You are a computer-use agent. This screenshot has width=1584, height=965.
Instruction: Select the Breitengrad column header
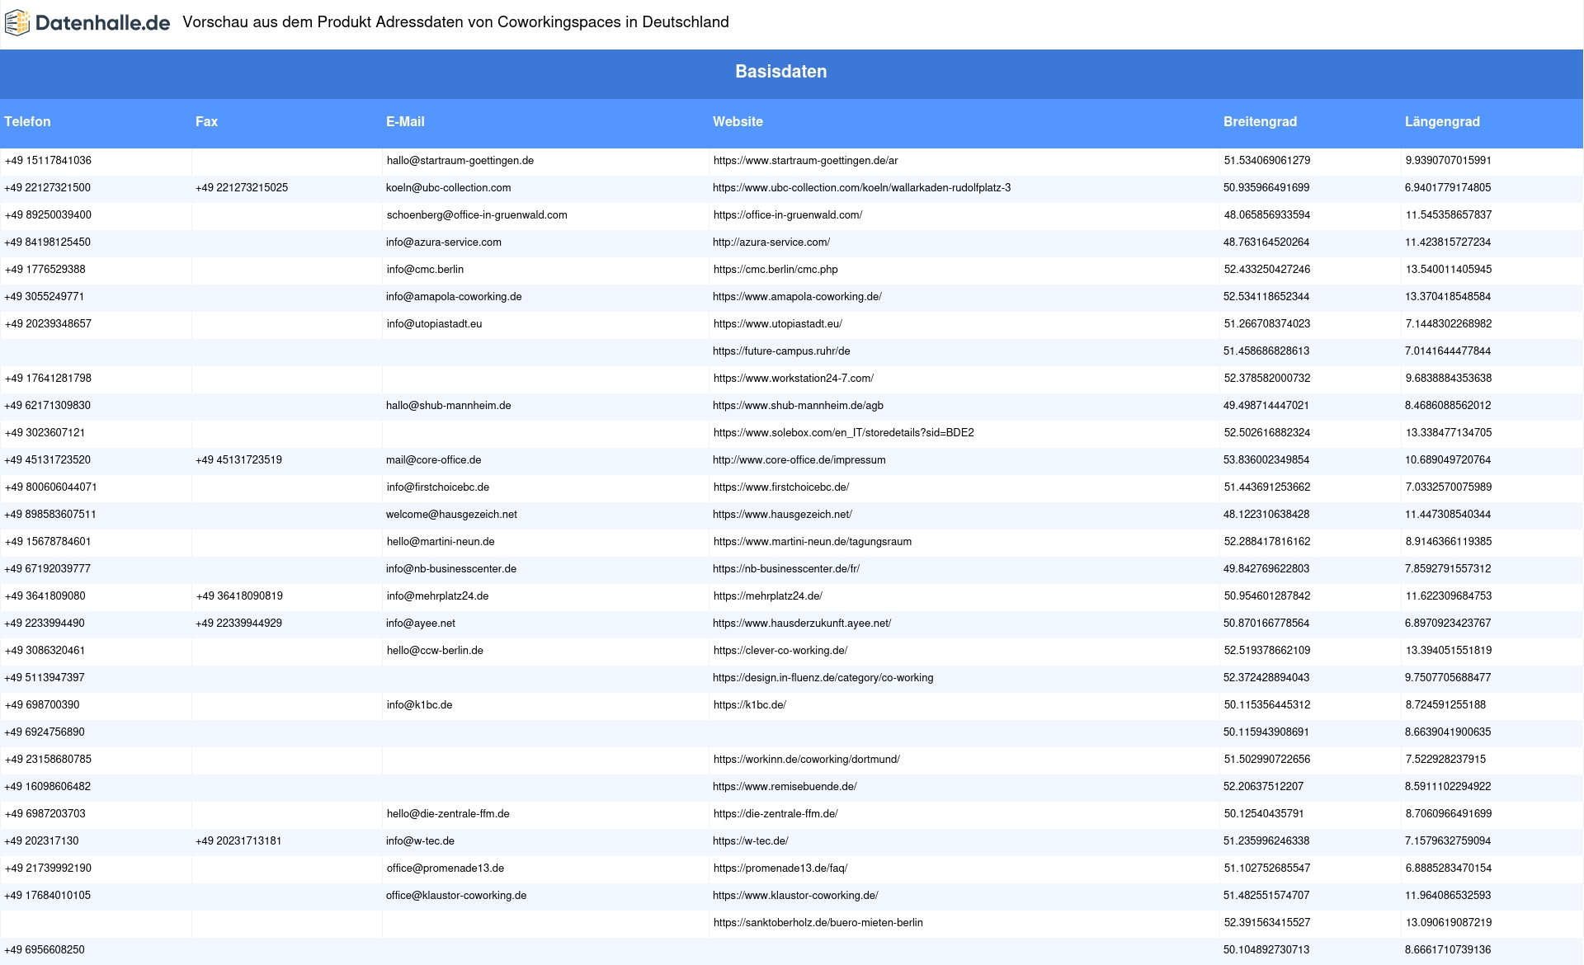[x=1260, y=122]
